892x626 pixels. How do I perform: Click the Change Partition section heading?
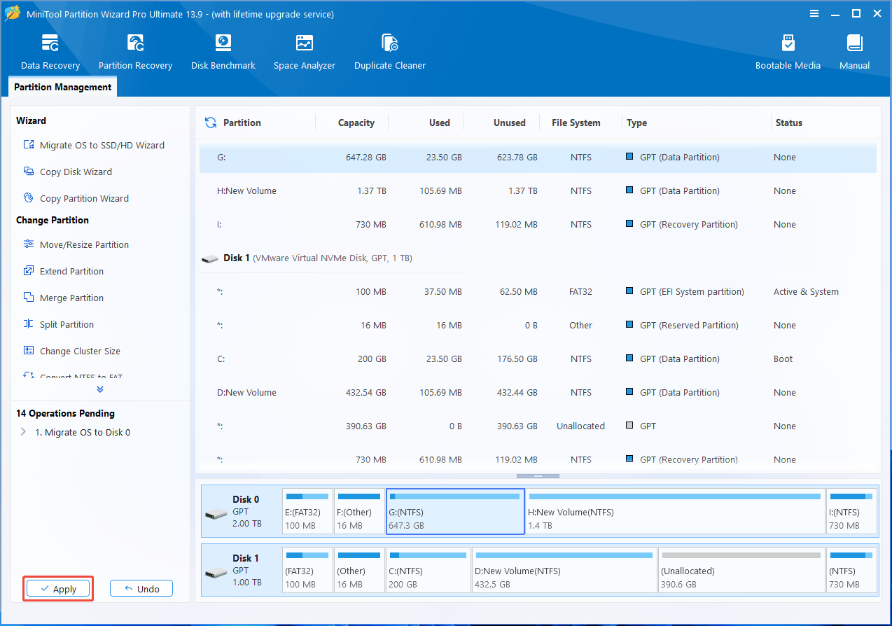[53, 220]
